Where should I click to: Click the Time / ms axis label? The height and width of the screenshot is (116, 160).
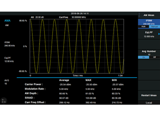(x=78, y=76)
